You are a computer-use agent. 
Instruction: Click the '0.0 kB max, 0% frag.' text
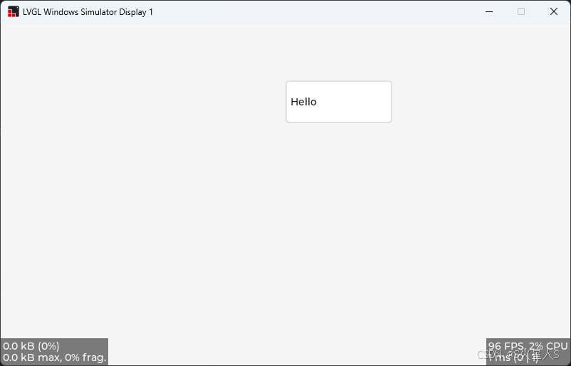click(55, 357)
